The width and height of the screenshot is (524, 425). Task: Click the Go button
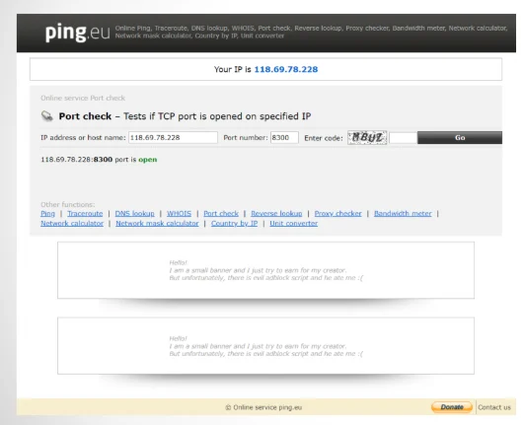(x=460, y=137)
